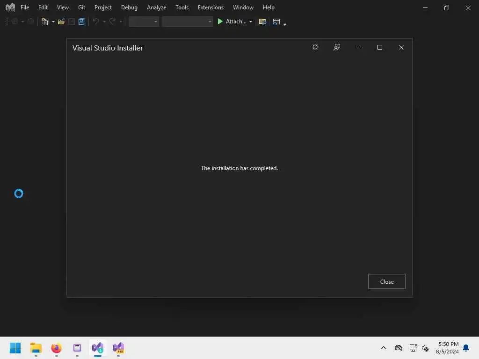Viewport: 479px width, 359px height.
Task: Switch to Visual Studio Installer taskbar icon
Action: pos(98,348)
